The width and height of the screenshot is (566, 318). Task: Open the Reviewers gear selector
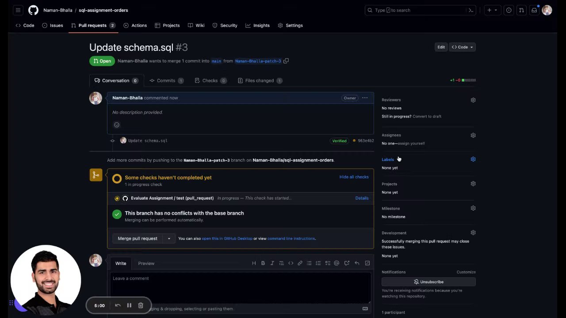[x=473, y=100]
